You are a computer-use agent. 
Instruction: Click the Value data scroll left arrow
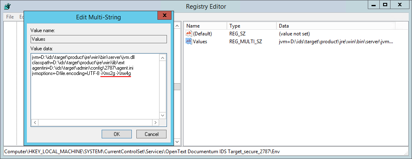coord(35,122)
